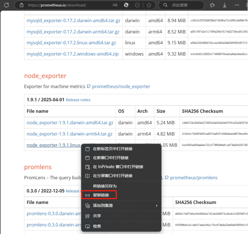Screen dimensions: 248x234
Task: Open Release notes for node_exporter 1.9.1
Action: click(x=78, y=100)
